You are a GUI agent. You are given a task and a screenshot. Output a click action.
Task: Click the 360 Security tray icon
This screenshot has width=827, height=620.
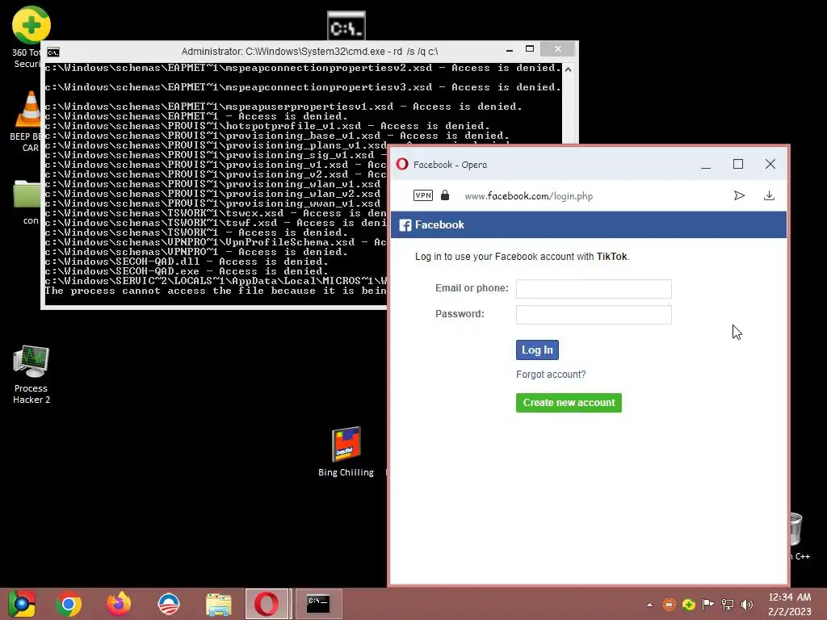point(688,605)
